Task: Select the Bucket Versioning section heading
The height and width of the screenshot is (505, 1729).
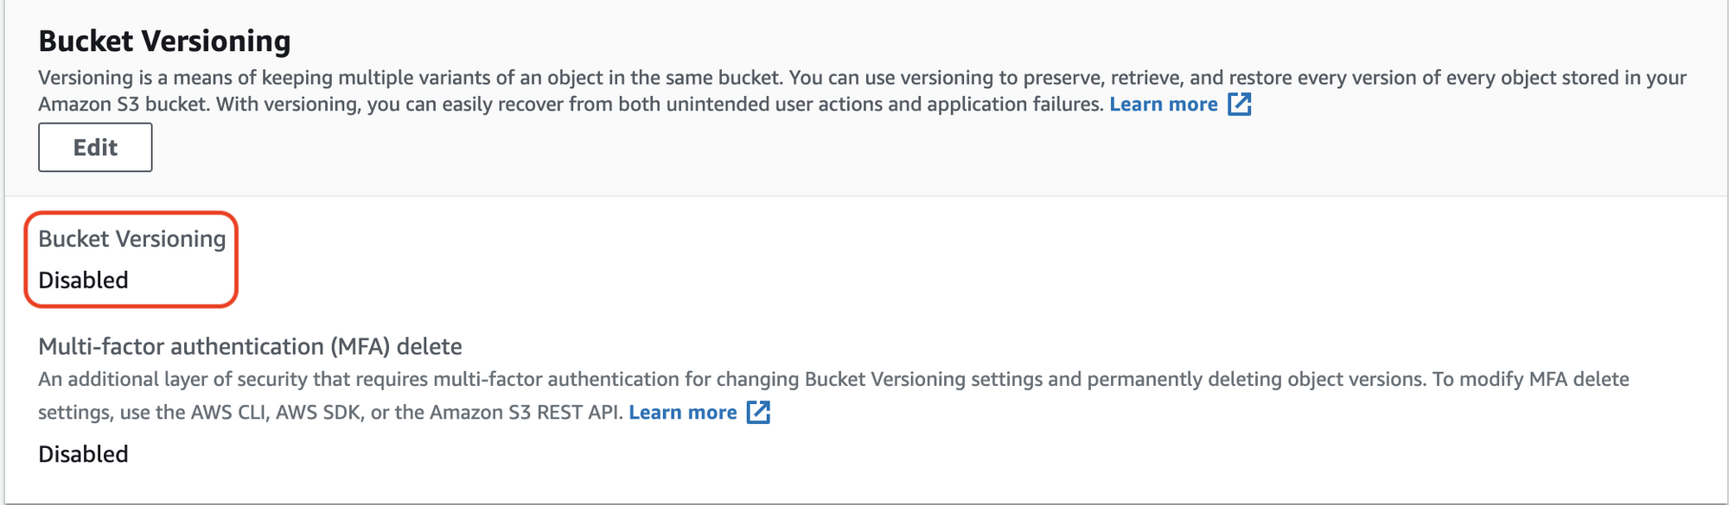Action: click(164, 41)
